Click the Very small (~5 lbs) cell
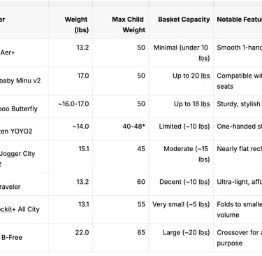The image size is (262, 256). coord(181,210)
